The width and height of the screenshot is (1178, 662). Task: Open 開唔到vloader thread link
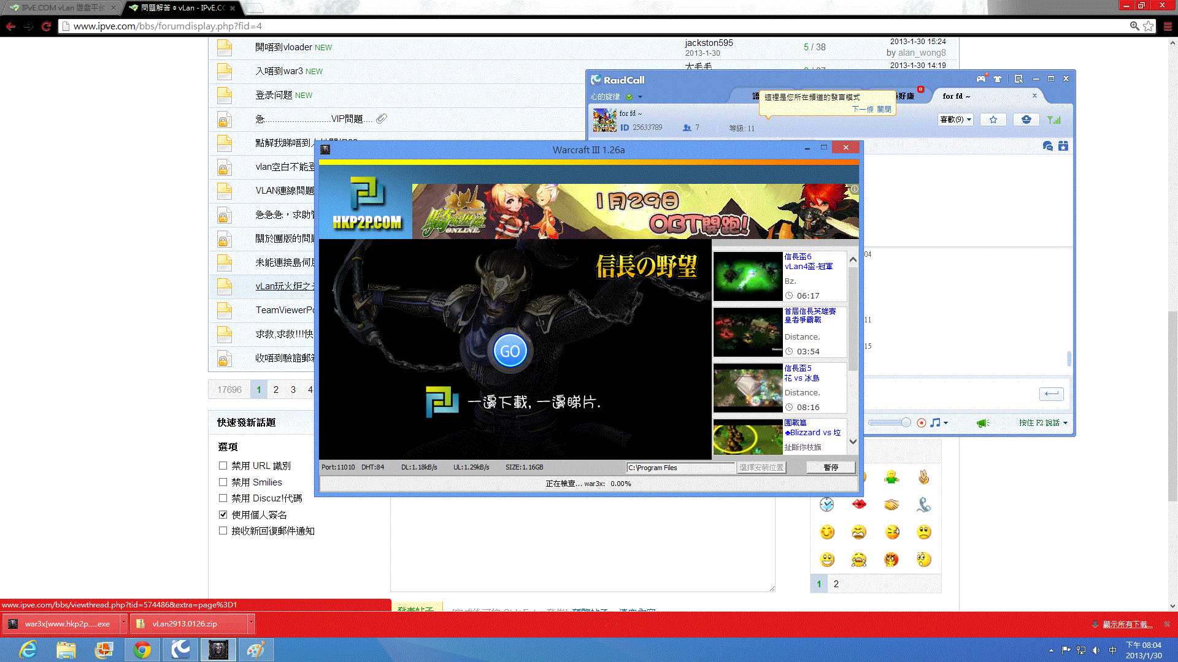click(283, 47)
